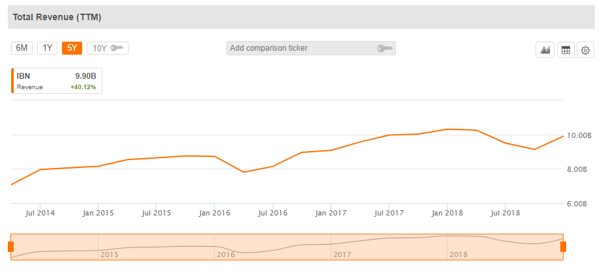Click the Add comparison ticker field
Image resolution: width=604 pixels, height=276 pixels.
[x=311, y=48]
